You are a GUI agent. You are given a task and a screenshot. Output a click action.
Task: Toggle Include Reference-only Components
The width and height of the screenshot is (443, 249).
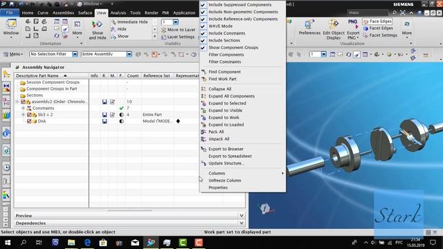243,19
